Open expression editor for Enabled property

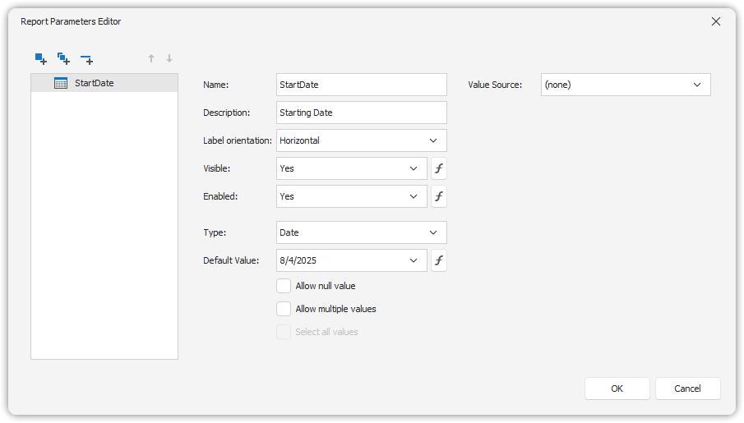pos(439,196)
